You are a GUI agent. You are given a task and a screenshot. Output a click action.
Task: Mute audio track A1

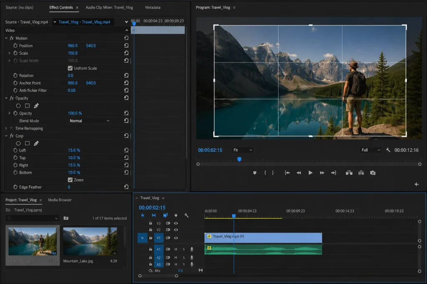(176, 249)
